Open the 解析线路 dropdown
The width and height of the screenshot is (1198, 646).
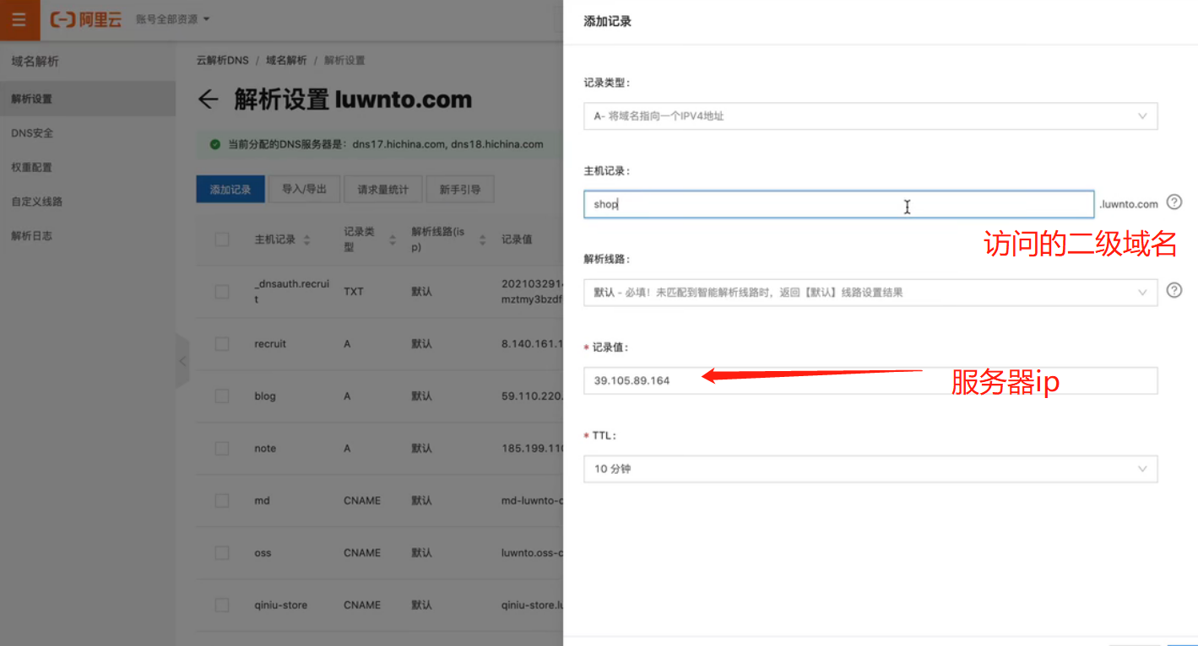point(870,293)
